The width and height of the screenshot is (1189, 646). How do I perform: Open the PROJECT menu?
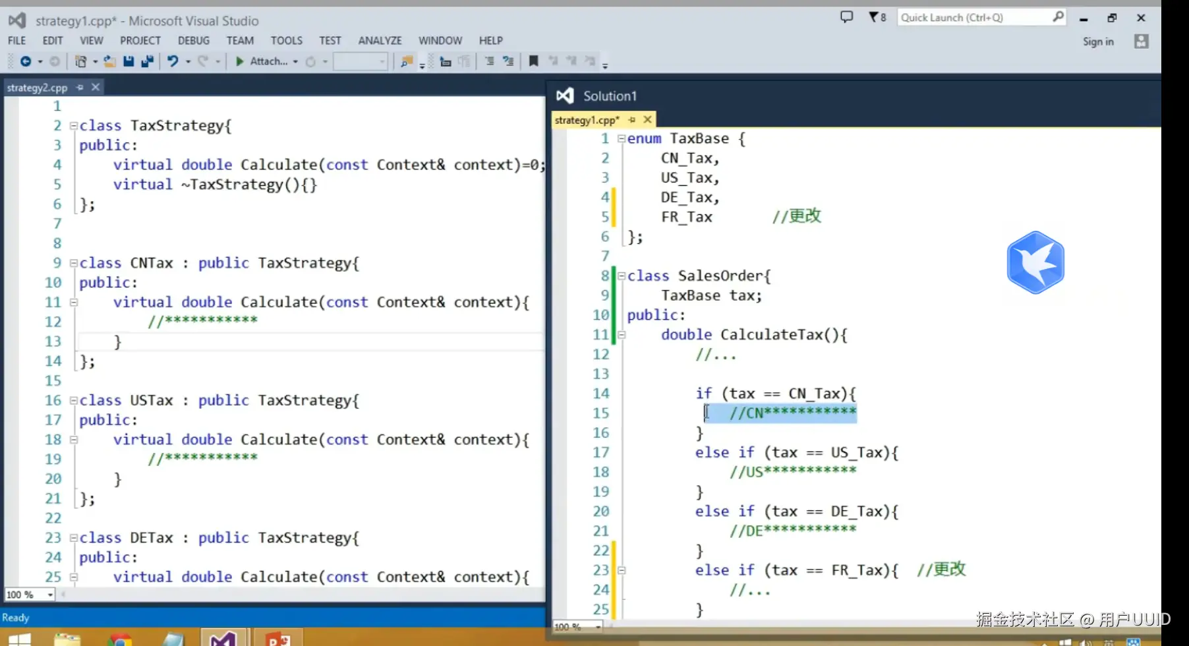140,41
